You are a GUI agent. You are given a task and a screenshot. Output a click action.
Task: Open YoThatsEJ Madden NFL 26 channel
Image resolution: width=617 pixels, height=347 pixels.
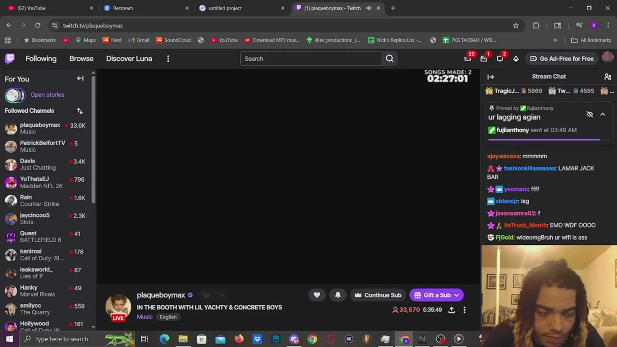point(45,183)
